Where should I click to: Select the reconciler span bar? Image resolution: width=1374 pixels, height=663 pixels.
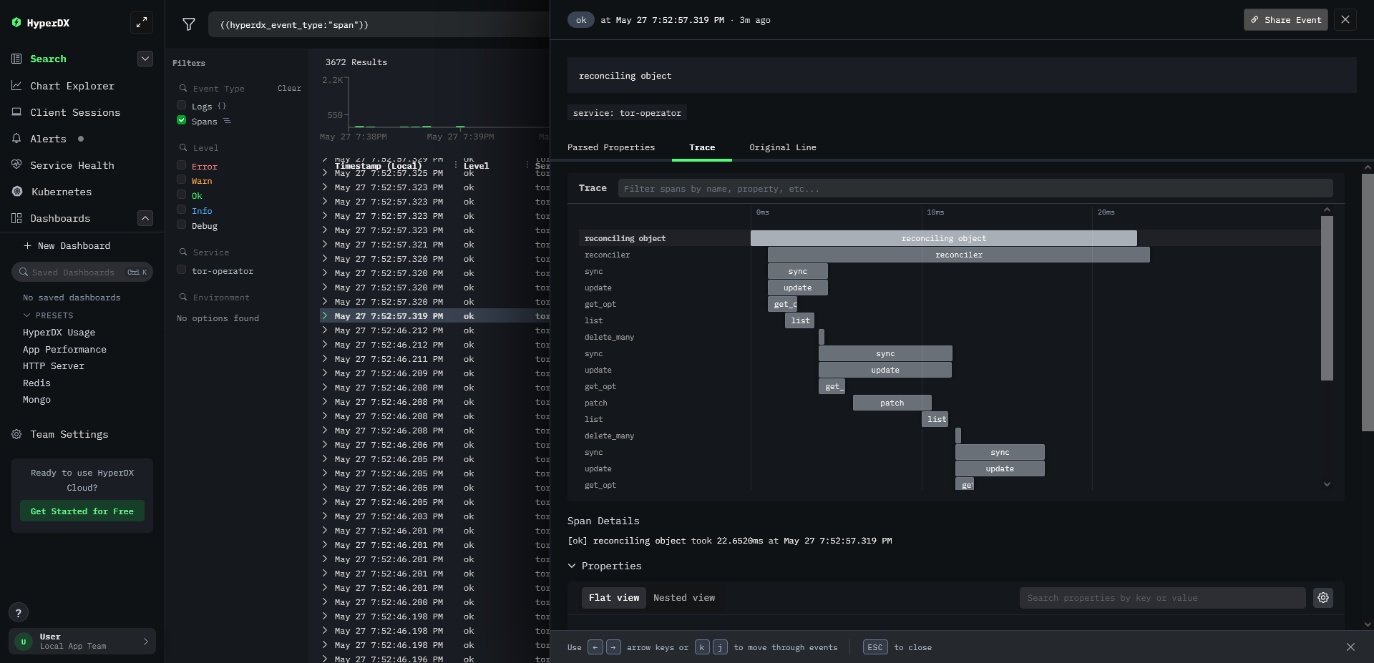click(959, 255)
